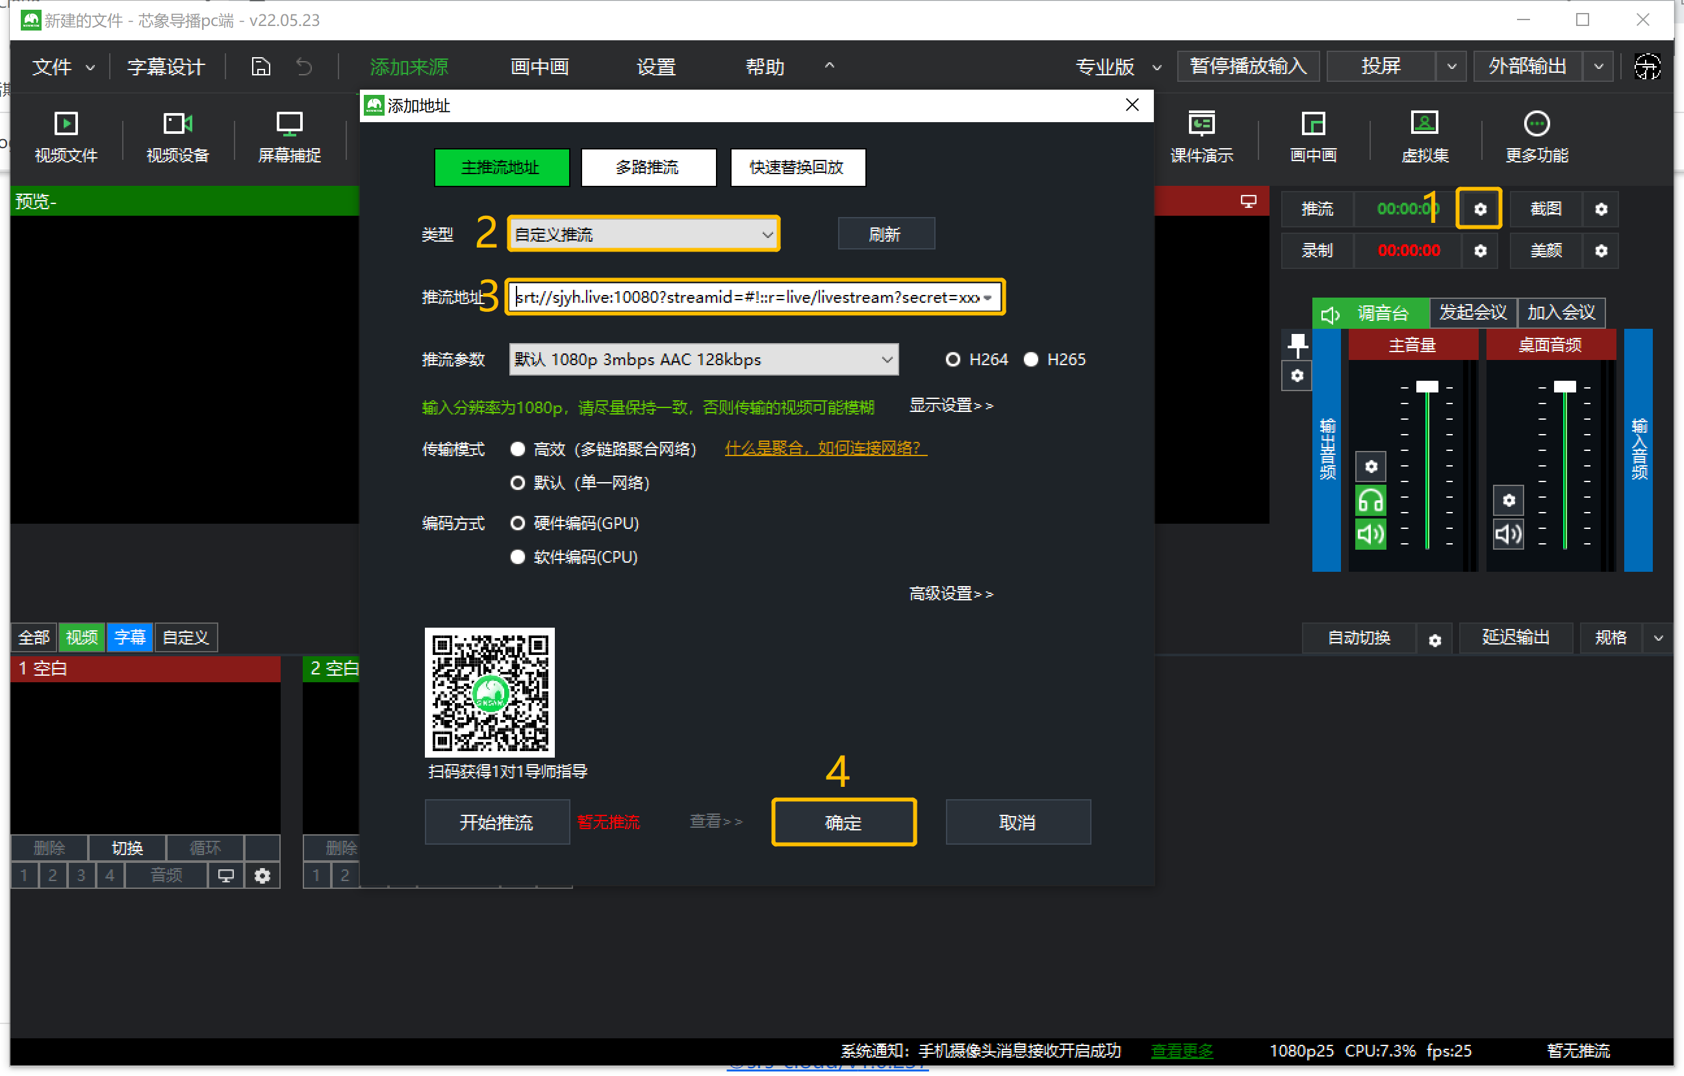Open the Video Device source
Image resolution: width=1684 pixels, height=1076 pixels.
coord(177,125)
